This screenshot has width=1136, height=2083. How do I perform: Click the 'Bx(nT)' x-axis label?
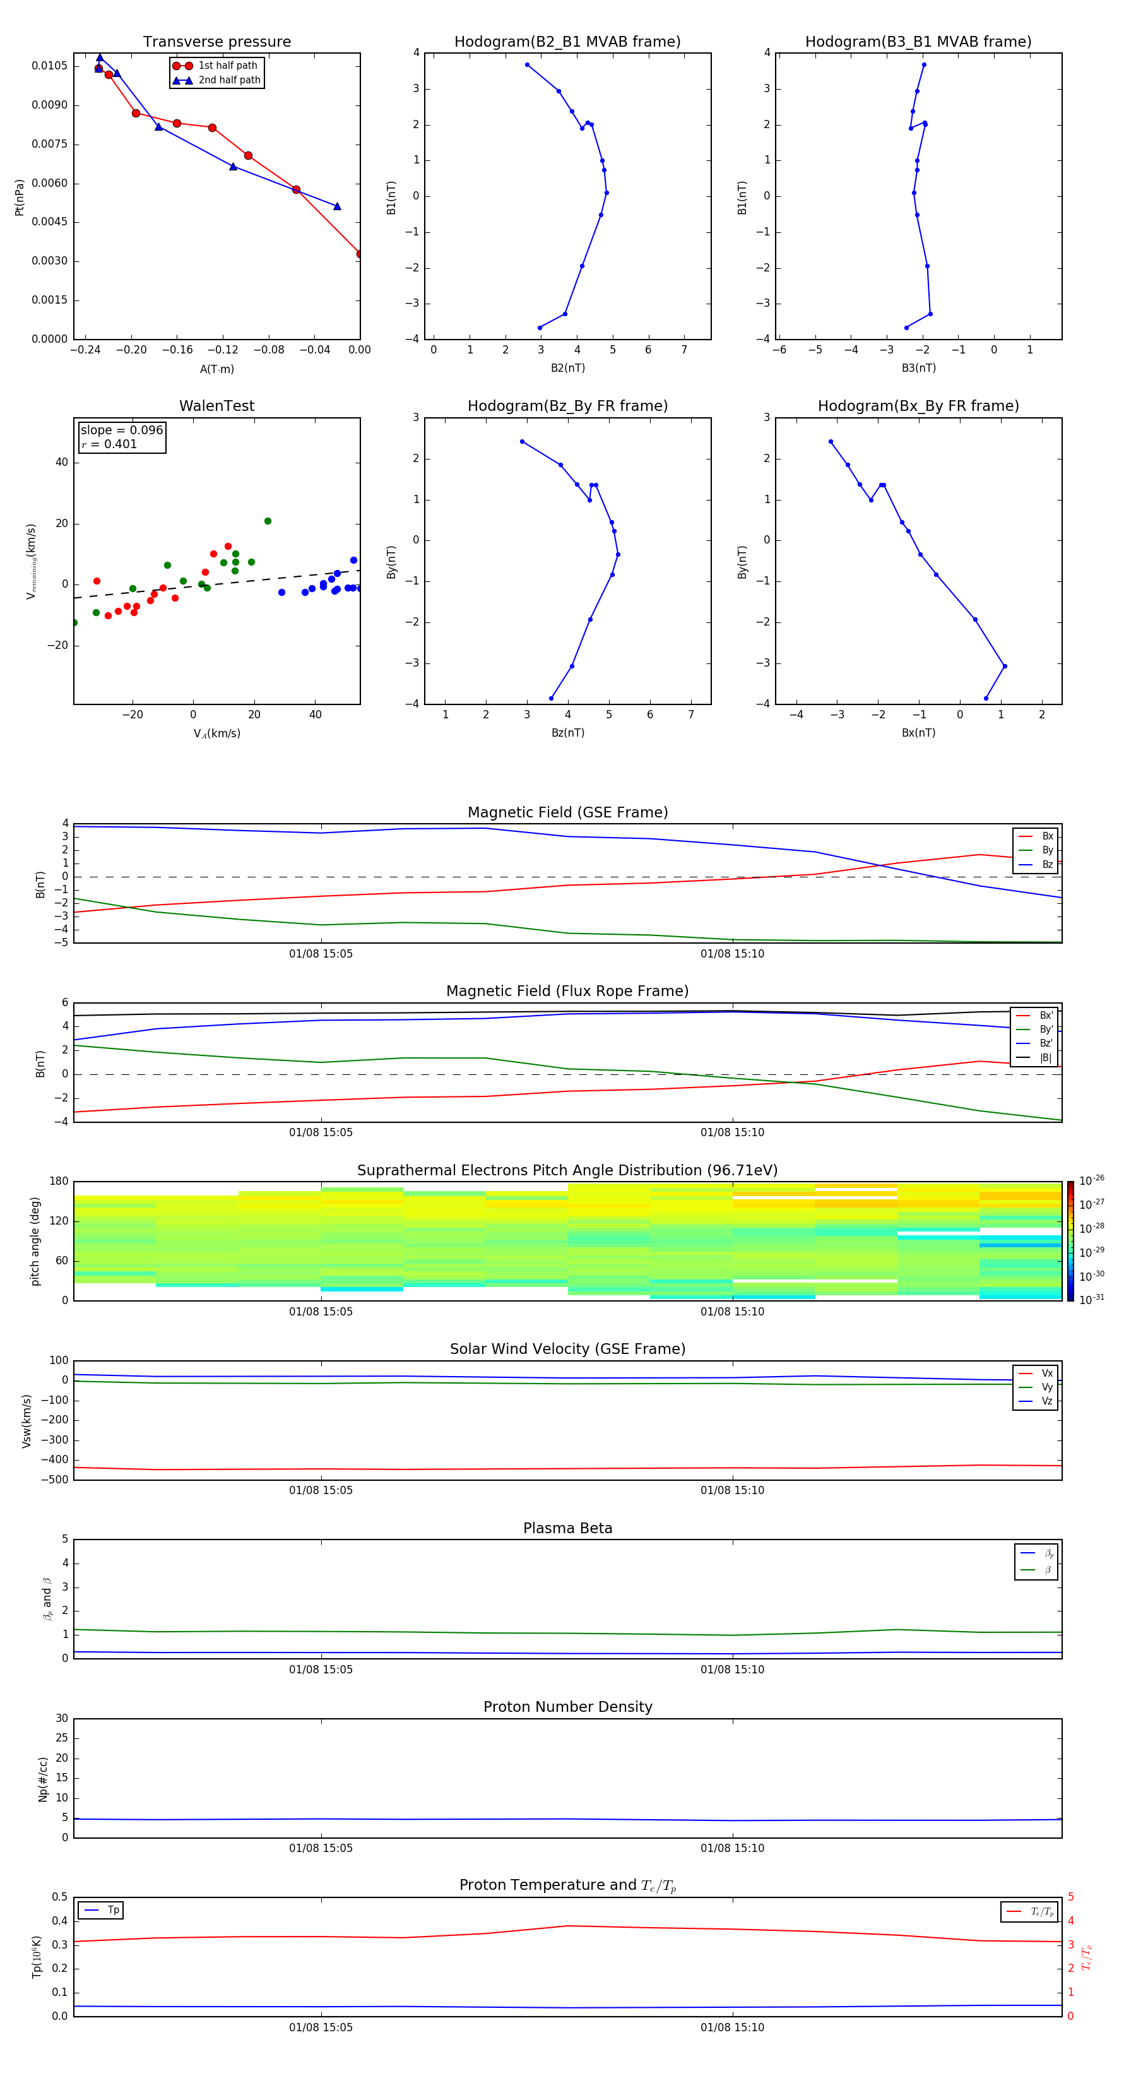[918, 733]
